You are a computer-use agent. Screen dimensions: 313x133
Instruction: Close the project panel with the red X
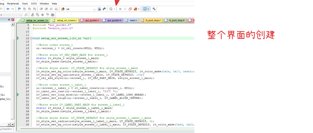[13, 20]
